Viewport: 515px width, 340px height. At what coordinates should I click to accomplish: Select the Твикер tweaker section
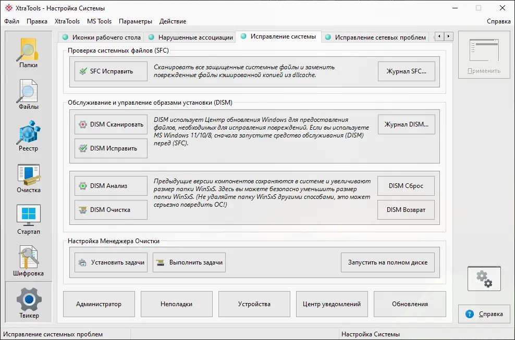[29, 303]
